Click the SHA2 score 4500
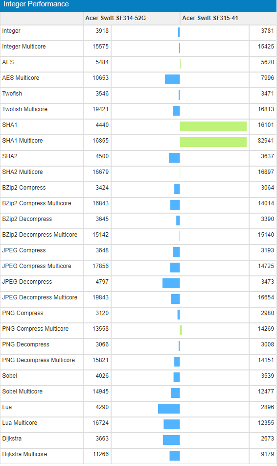Image resolution: width=277 pixels, height=466 pixels. click(102, 156)
